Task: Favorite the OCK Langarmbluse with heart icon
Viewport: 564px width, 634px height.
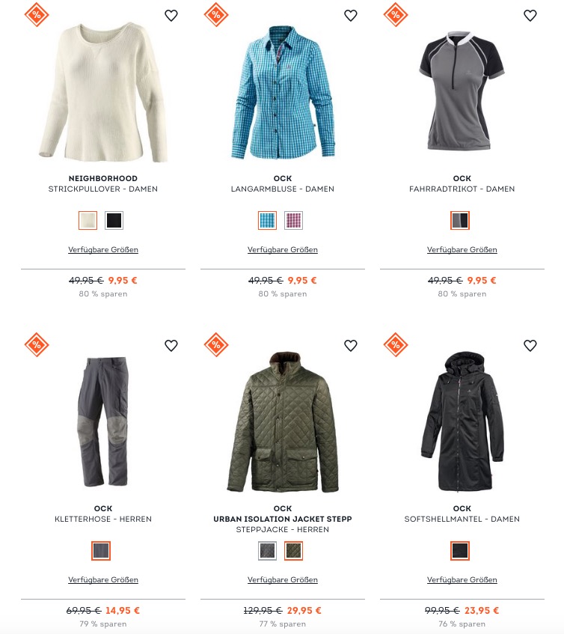Action: (x=350, y=16)
